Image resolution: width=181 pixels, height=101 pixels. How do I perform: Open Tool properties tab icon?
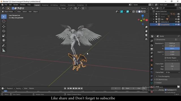point(152,41)
